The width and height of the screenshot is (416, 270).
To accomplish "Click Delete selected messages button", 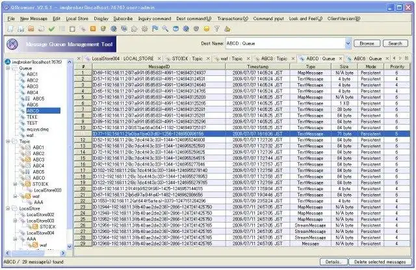I will 380,262.
